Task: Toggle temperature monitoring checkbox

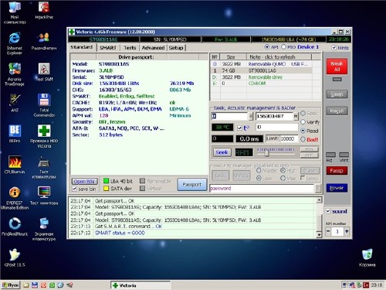Action: point(239,128)
